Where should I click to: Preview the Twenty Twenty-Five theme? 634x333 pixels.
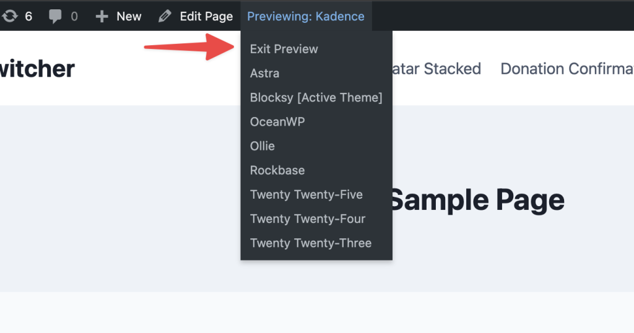tap(306, 194)
